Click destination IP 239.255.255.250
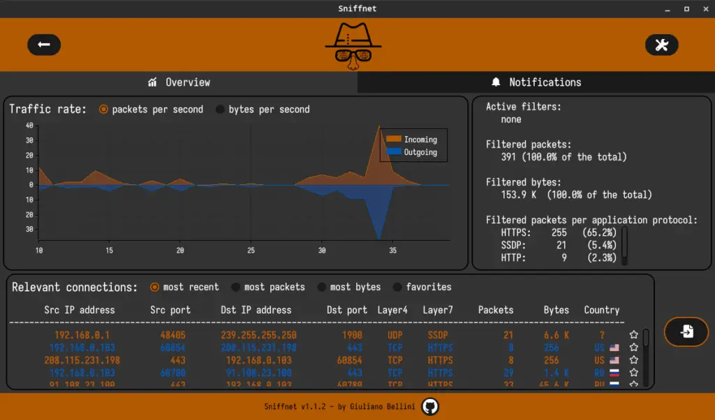This screenshot has height=420, width=715. 258,336
